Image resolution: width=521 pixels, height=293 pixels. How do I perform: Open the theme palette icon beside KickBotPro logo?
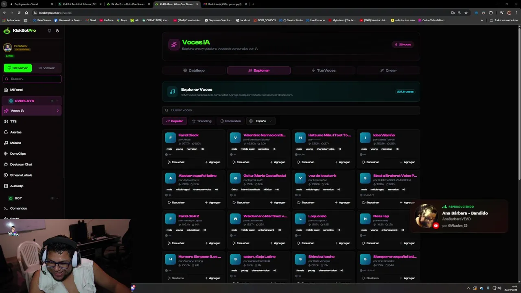pyautogui.click(x=49, y=31)
